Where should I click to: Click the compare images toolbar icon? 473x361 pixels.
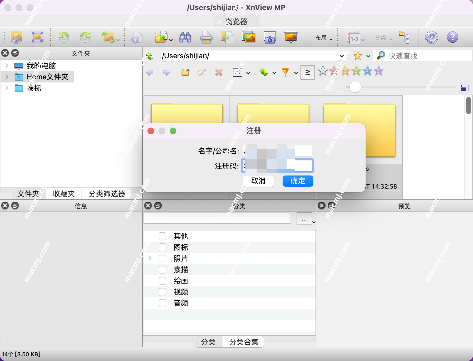pyautogui.click(x=249, y=37)
